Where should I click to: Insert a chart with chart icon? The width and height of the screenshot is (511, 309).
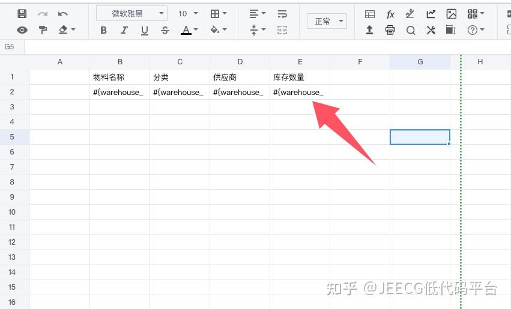coord(431,14)
